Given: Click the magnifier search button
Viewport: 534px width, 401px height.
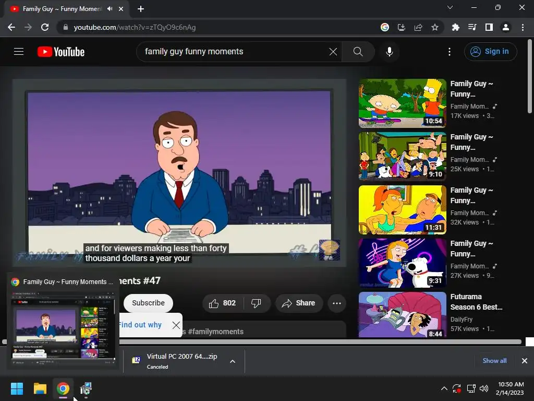Looking at the screenshot, I should pyautogui.click(x=358, y=52).
